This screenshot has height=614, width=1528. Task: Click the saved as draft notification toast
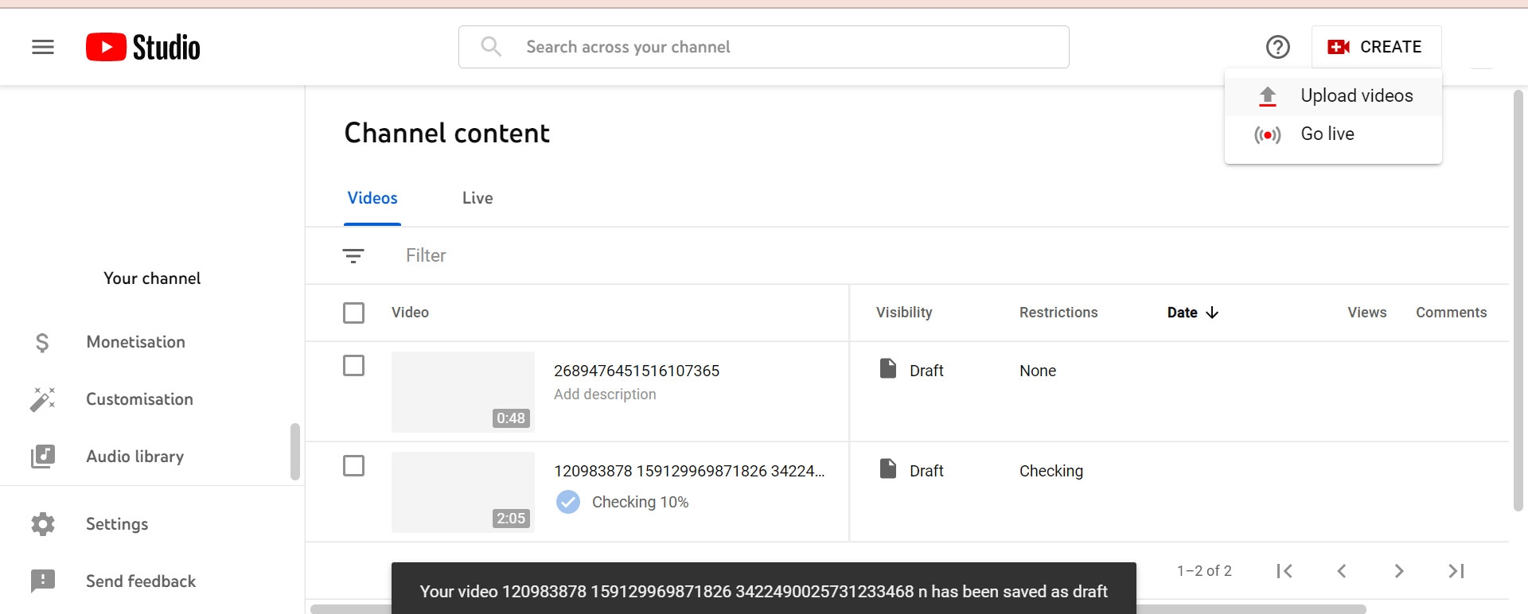[764, 589]
